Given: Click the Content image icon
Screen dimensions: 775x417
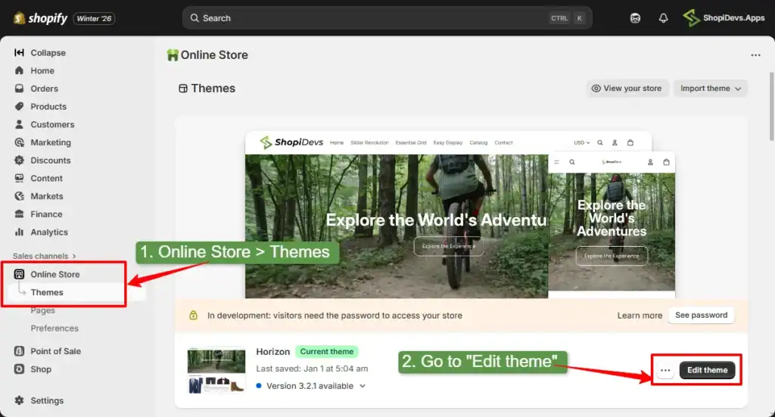Looking at the screenshot, I should coord(19,179).
